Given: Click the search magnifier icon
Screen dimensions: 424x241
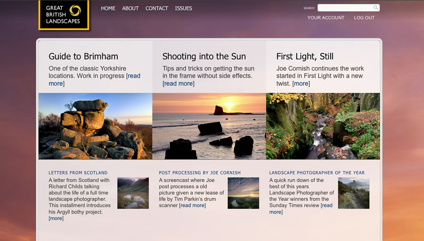Looking at the screenshot, I should tap(375, 8).
